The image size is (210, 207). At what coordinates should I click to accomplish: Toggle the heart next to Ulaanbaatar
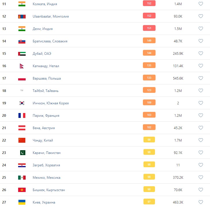point(201,16)
